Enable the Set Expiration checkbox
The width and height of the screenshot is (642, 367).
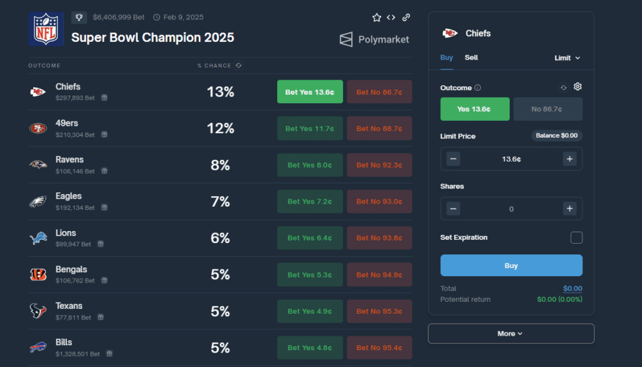(576, 237)
